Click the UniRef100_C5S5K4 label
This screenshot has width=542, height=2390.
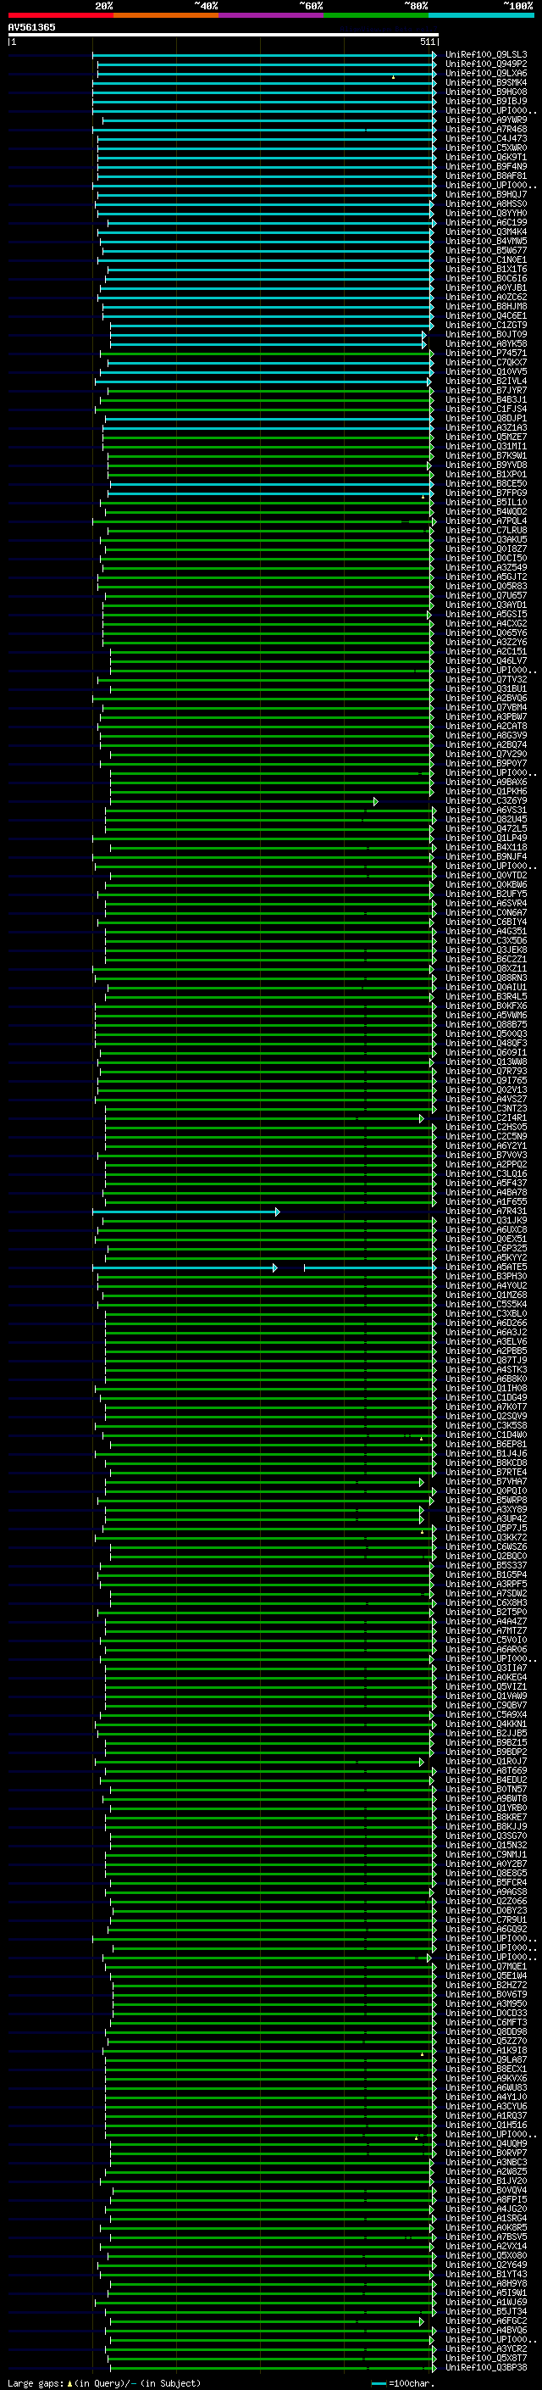[x=485, y=1305]
